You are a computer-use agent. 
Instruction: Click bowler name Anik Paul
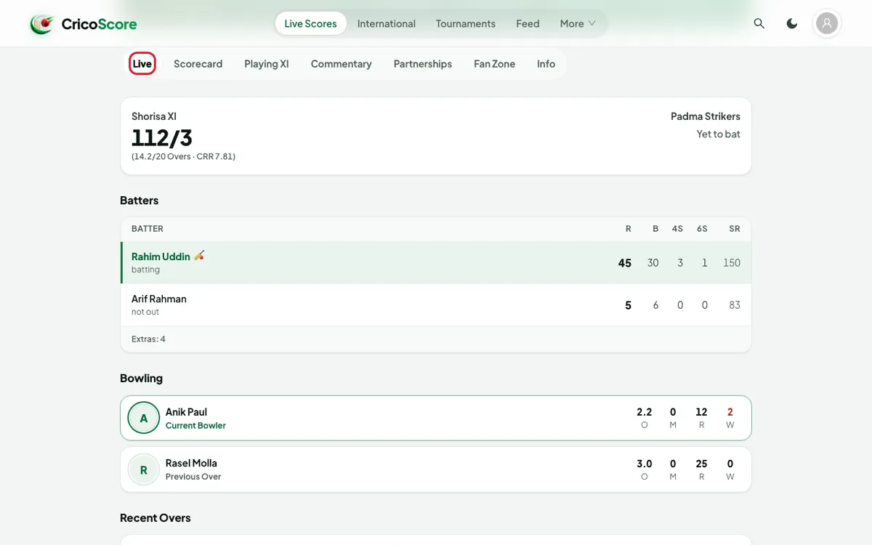187,412
